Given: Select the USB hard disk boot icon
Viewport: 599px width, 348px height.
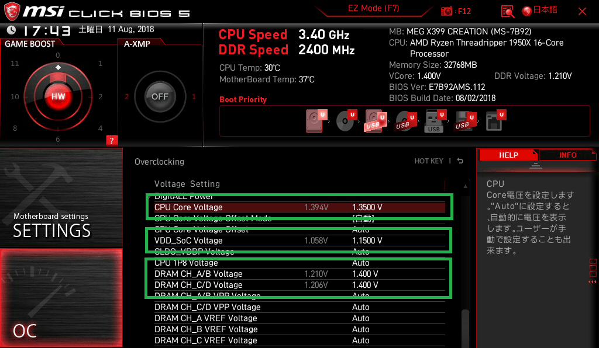Looking at the screenshot, I should 376,121.
